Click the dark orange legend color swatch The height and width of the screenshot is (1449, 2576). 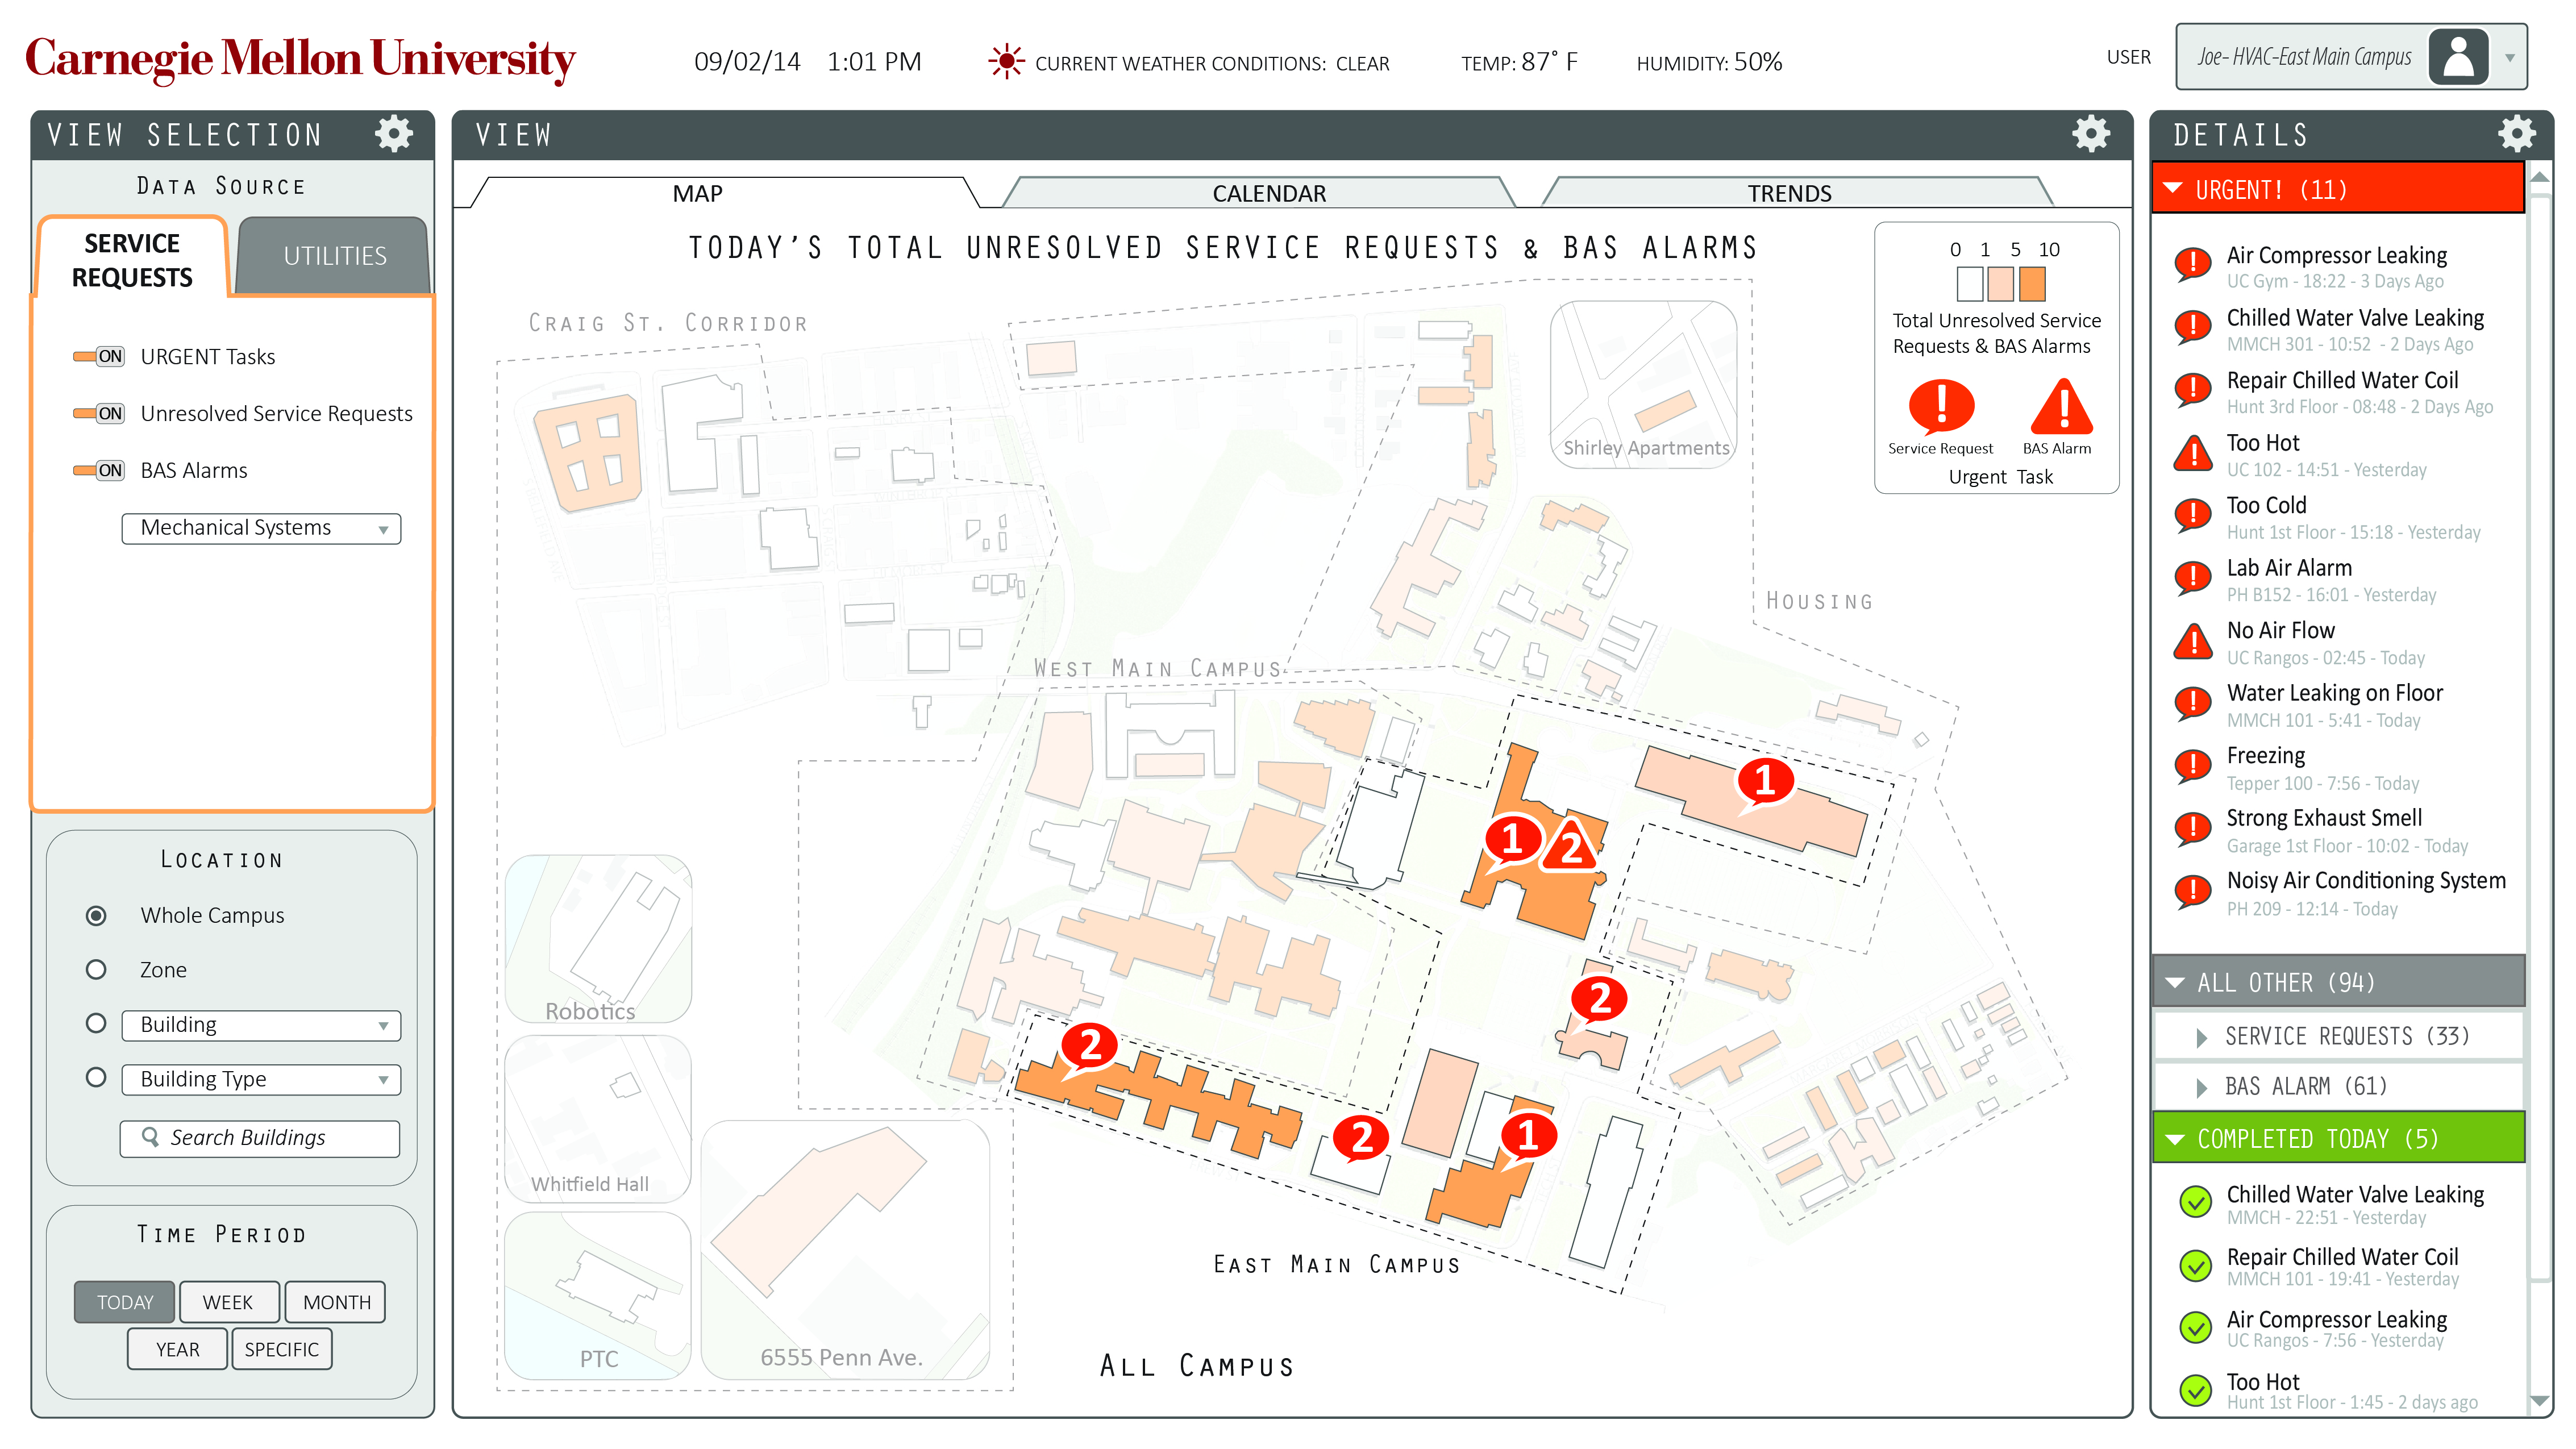[x=2032, y=284]
